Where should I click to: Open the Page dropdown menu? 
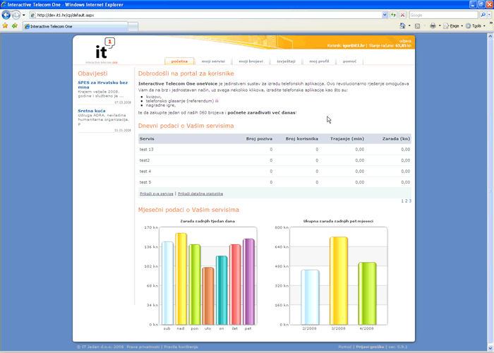point(454,25)
